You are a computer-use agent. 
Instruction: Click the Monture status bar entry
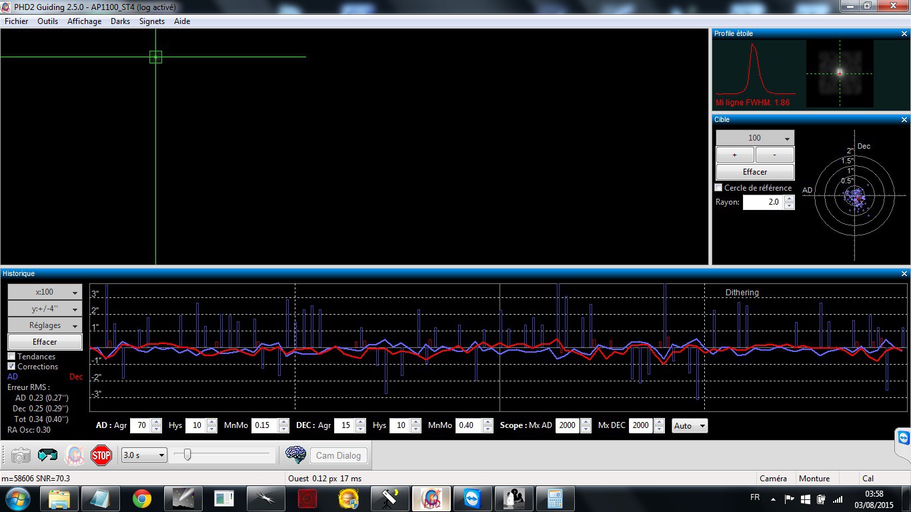point(814,478)
